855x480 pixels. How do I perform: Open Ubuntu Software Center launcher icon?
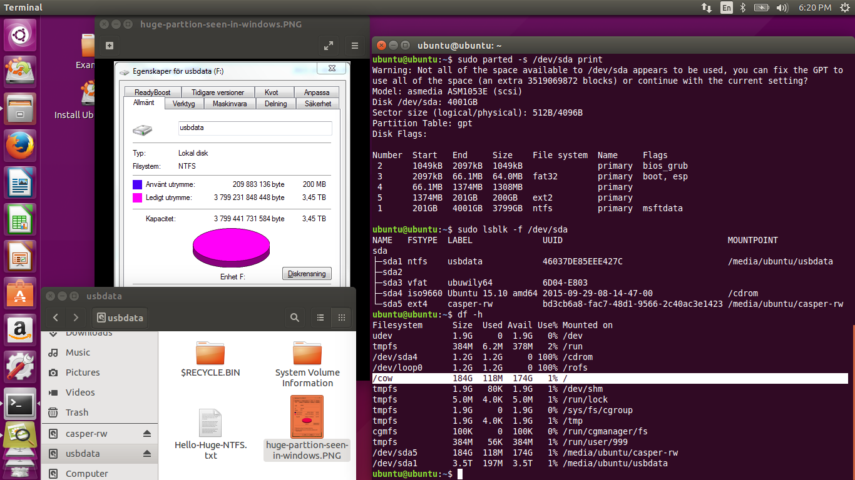click(21, 293)
